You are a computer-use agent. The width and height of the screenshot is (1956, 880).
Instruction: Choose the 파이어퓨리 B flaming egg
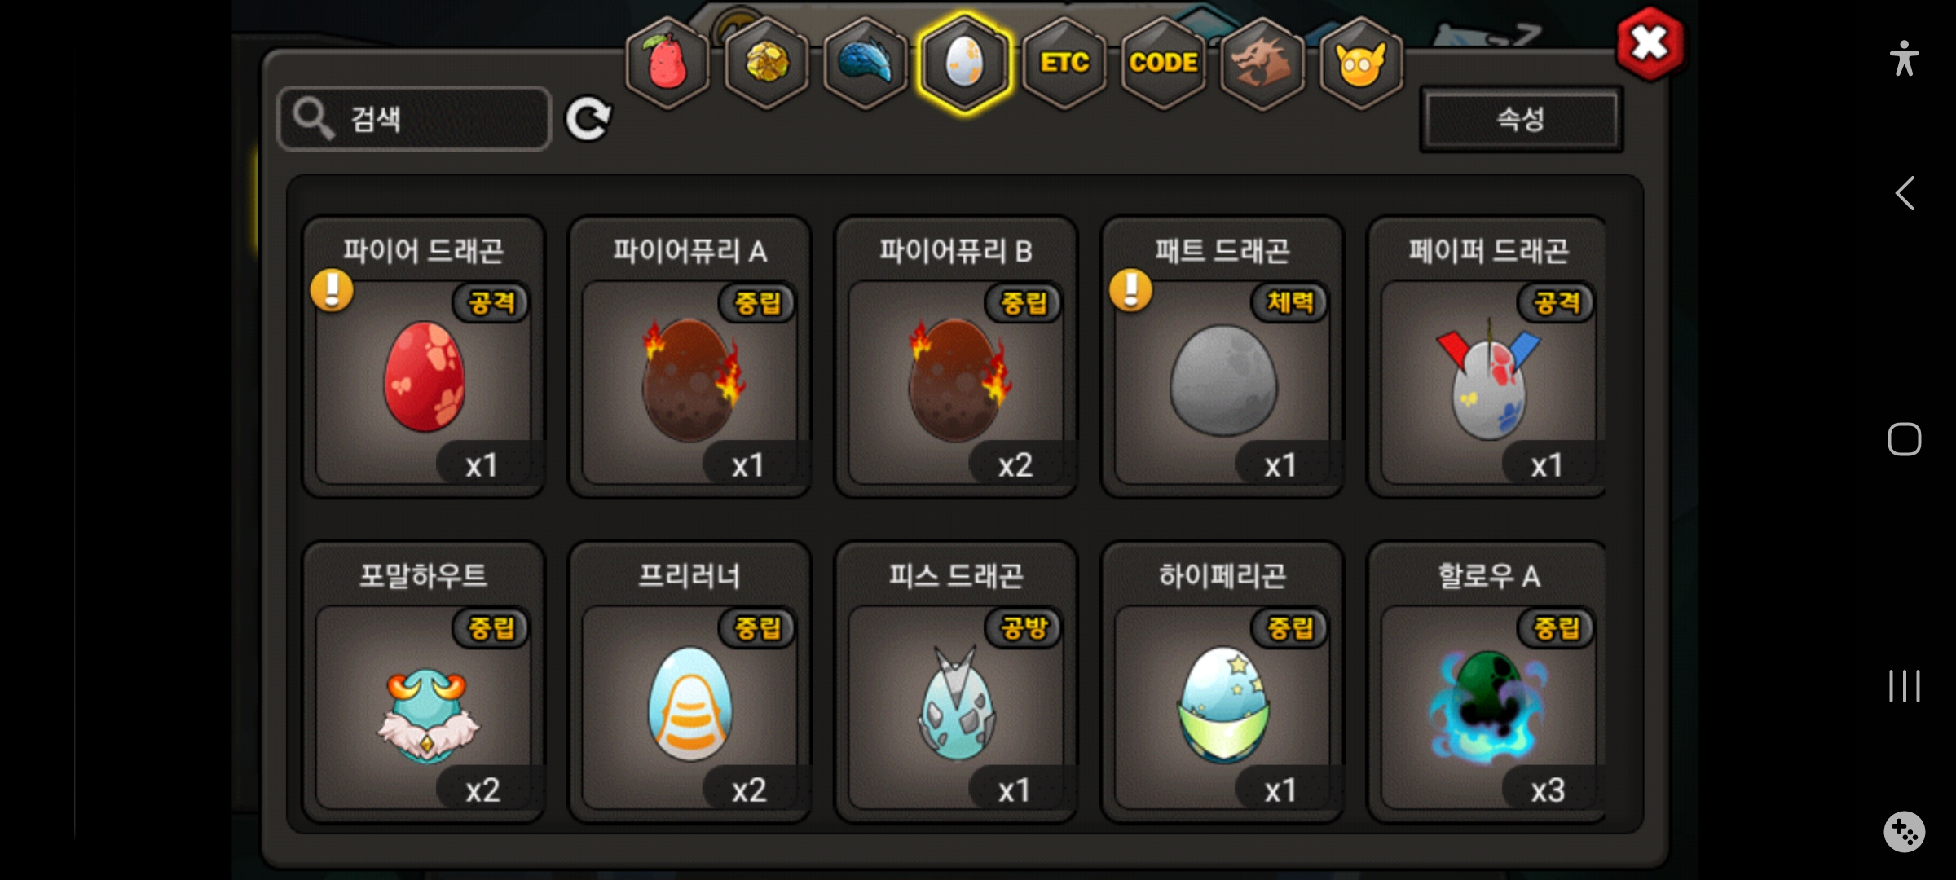click(956, 357)
